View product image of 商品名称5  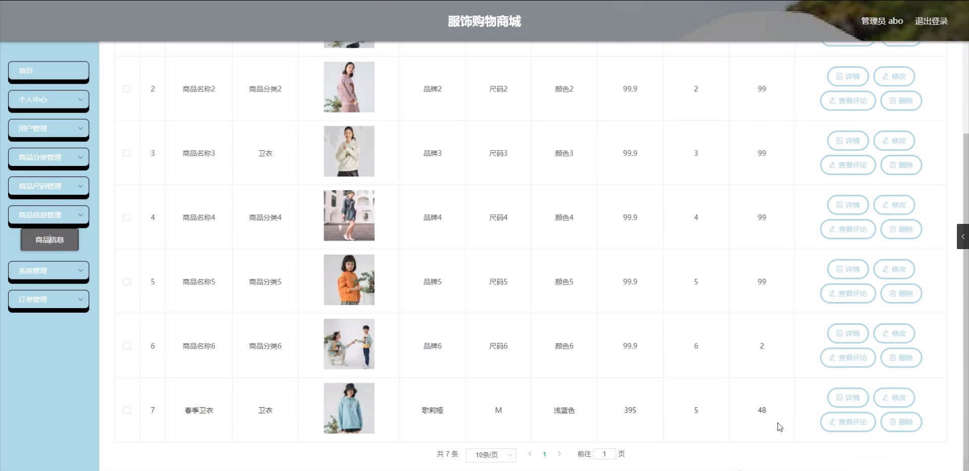tap(349, 280)
